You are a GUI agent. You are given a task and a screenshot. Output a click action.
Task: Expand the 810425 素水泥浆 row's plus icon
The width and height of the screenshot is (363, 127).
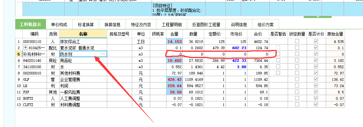click(x=25, y=48)
